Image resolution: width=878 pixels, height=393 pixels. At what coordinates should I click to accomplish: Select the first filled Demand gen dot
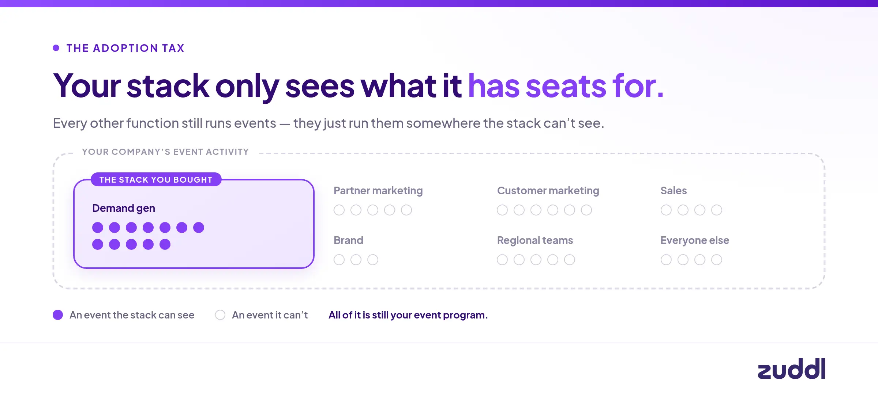click(98, 228)
